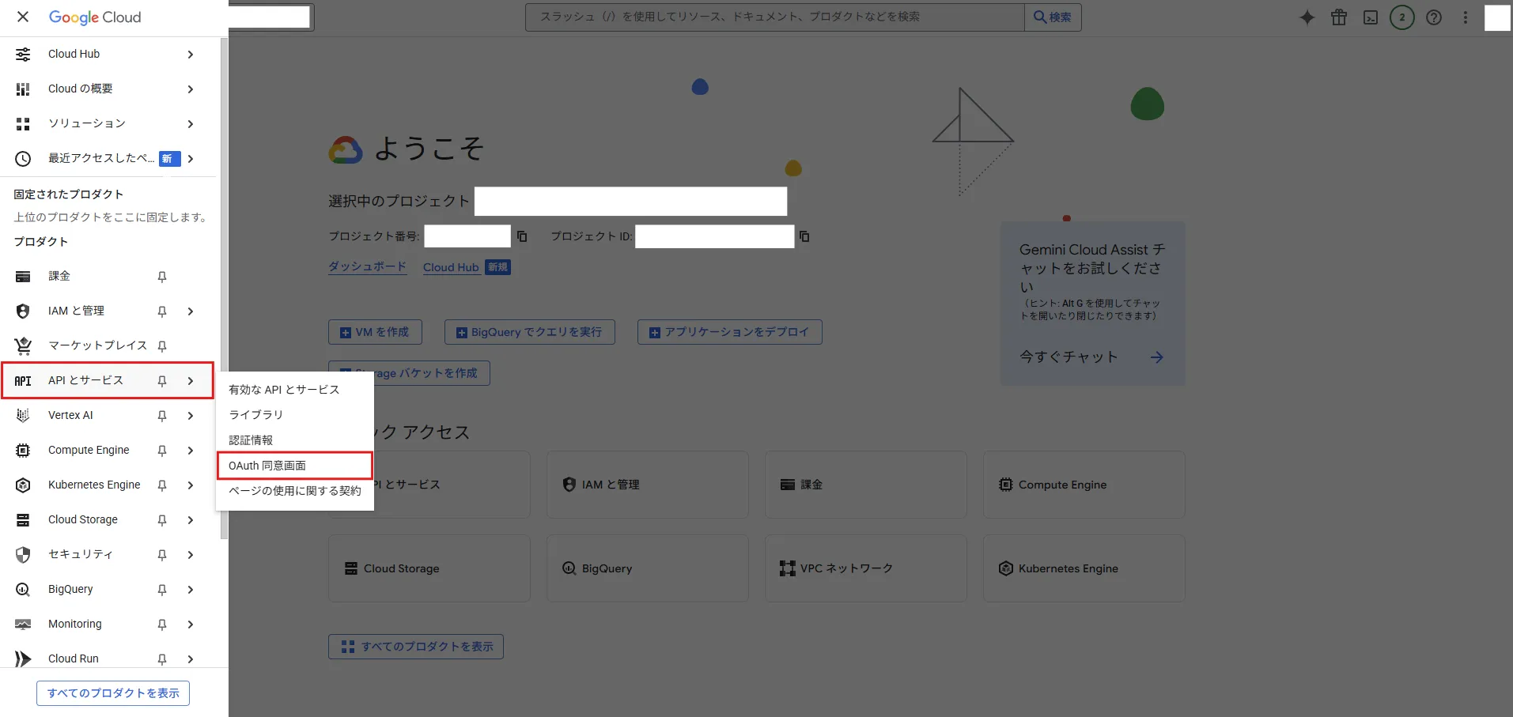Click the API icon in sidebar
Screen dimensions: 1513x717
click(x=23, y=381)
